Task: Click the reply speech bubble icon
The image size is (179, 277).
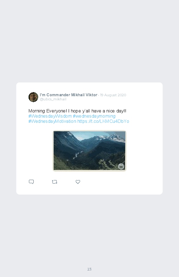Action: (31, 182)
